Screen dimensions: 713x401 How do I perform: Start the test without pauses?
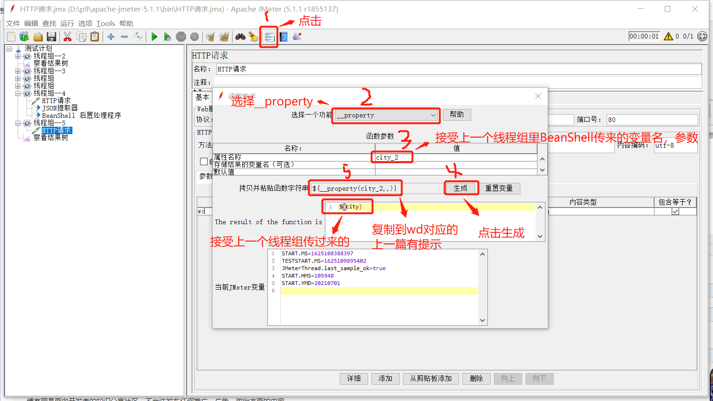pyautogui.click(x=168, y=37)
